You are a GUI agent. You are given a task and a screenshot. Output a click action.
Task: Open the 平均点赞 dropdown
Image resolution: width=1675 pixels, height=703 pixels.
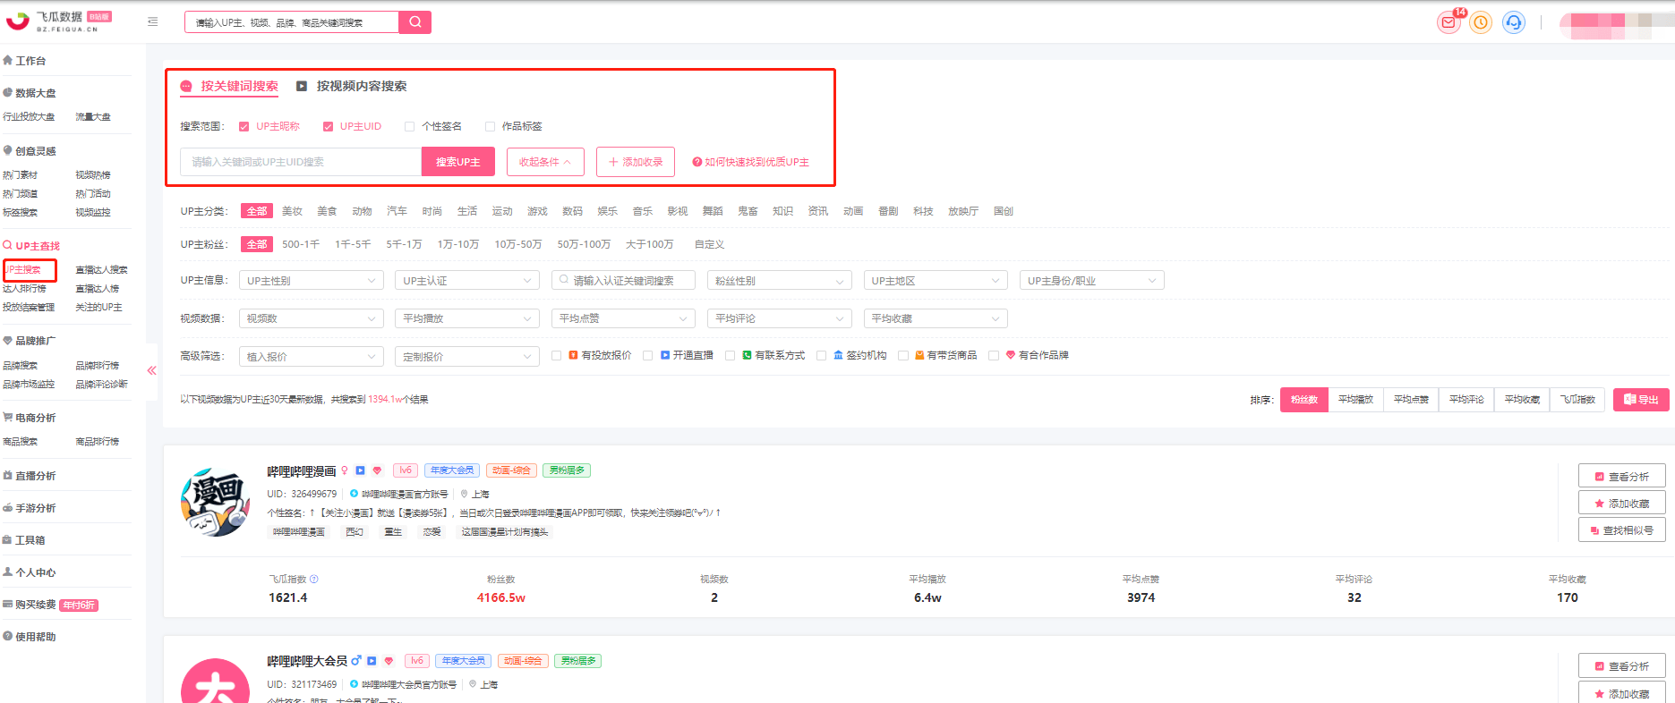pos(623,318)
